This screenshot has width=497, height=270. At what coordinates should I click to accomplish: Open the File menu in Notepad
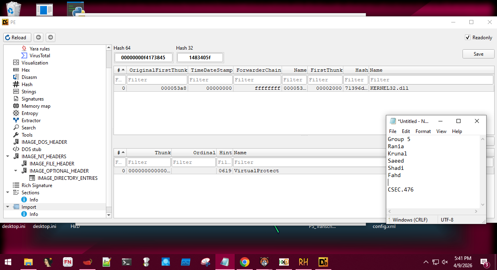pos(393,131)
